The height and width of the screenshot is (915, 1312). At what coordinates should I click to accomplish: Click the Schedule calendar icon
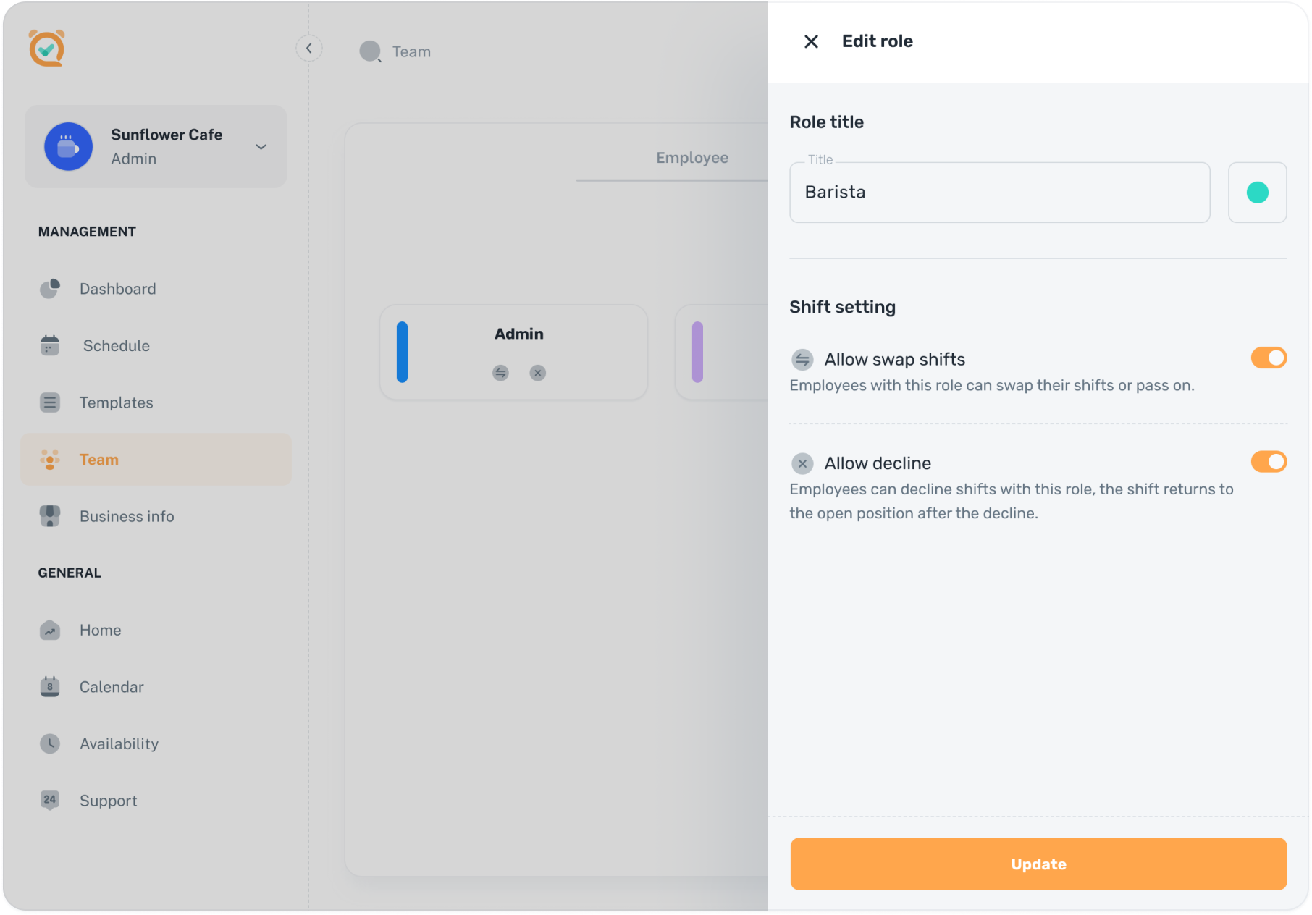point(49,346)
